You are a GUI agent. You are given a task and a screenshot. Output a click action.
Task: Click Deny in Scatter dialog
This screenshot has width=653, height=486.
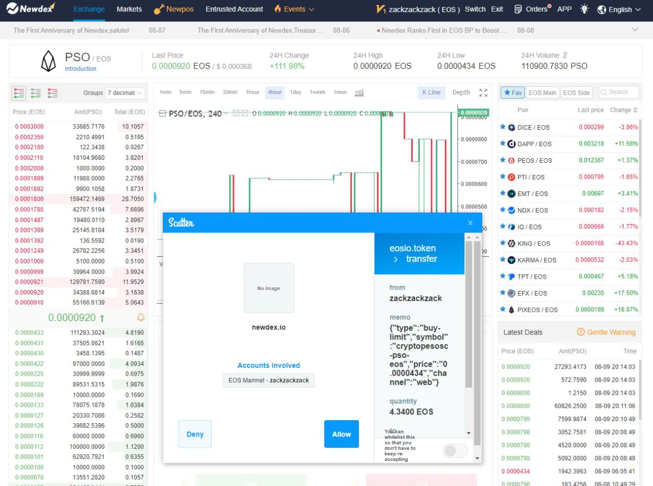[195, 434]
